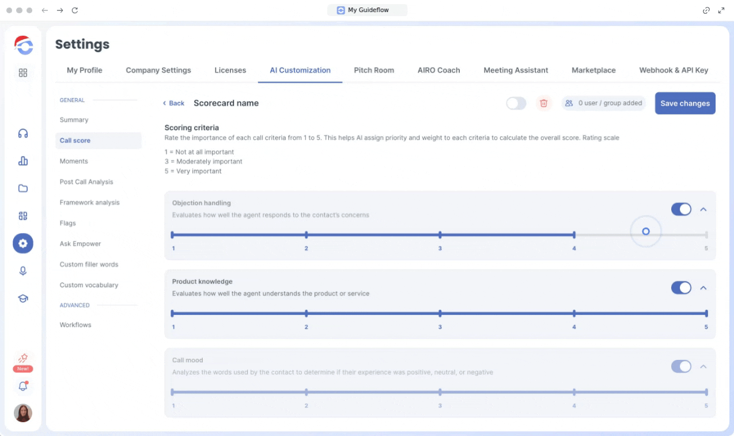Disable the Objection handling toggle
734x436 pixels.
point(681,209)
